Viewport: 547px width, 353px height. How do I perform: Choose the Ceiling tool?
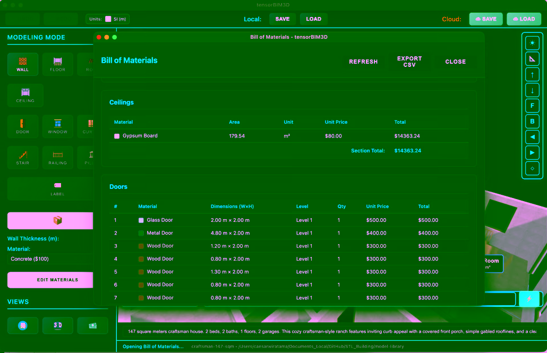25,95
